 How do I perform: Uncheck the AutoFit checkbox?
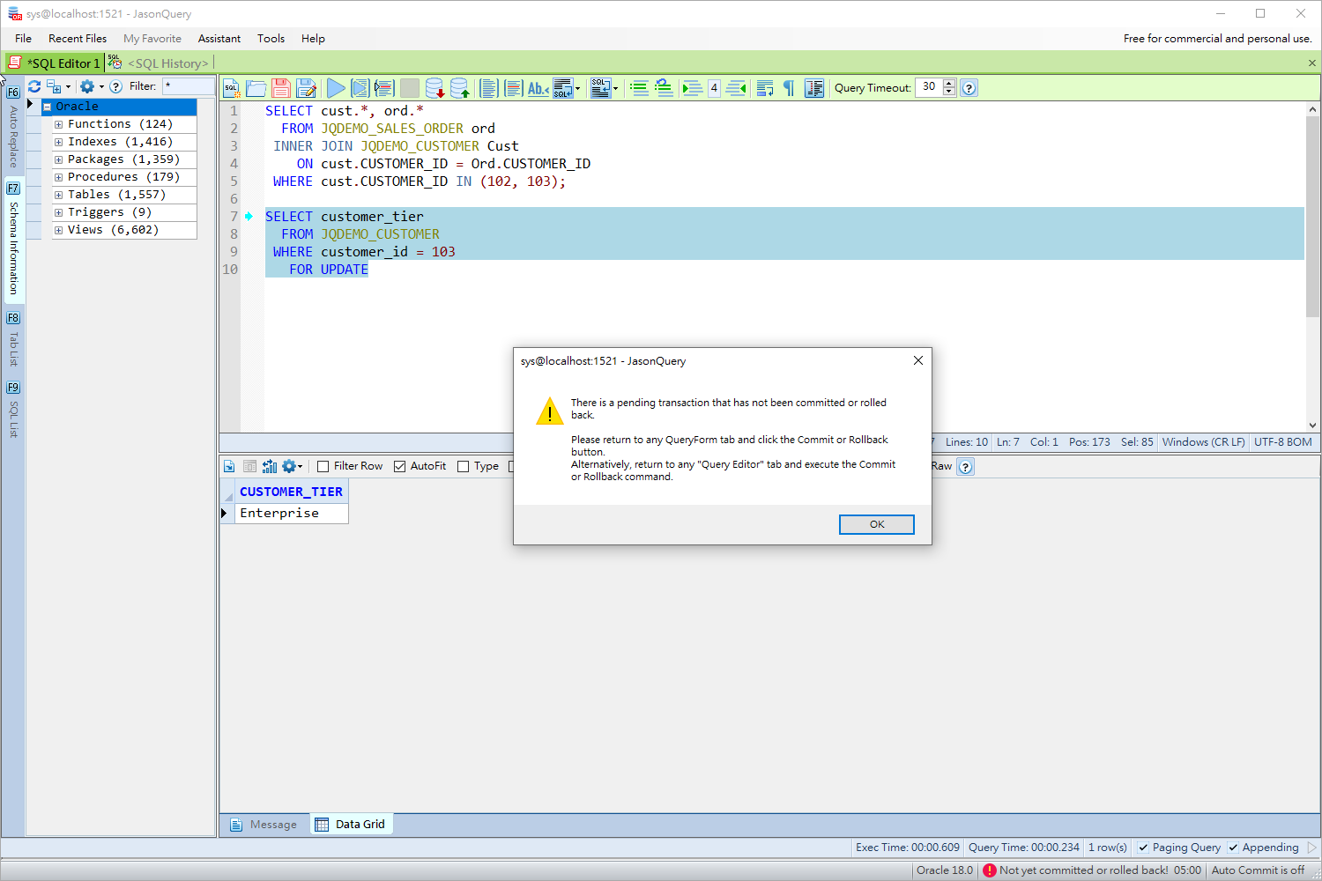tap(399, 466)
